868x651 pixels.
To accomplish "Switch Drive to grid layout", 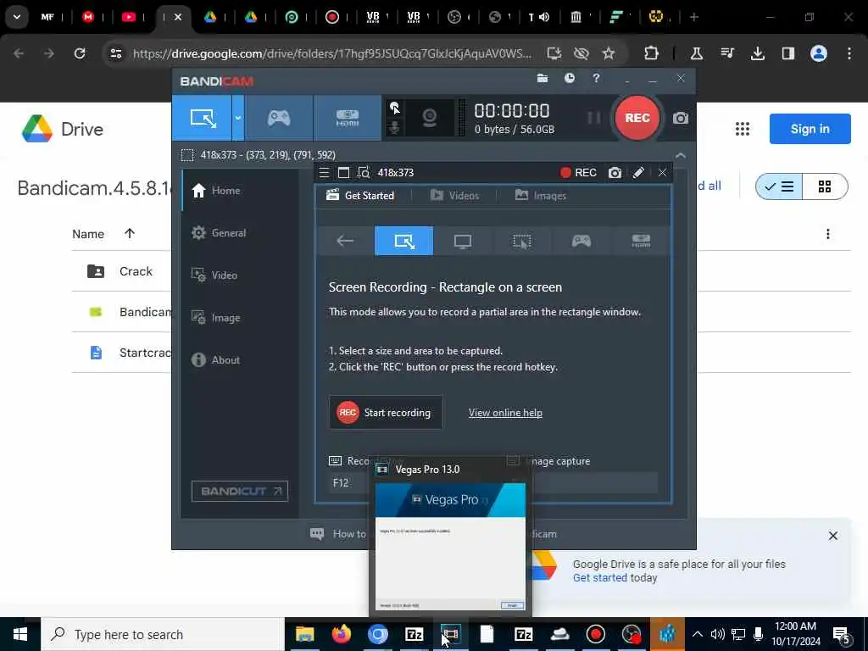I will 825,186.
